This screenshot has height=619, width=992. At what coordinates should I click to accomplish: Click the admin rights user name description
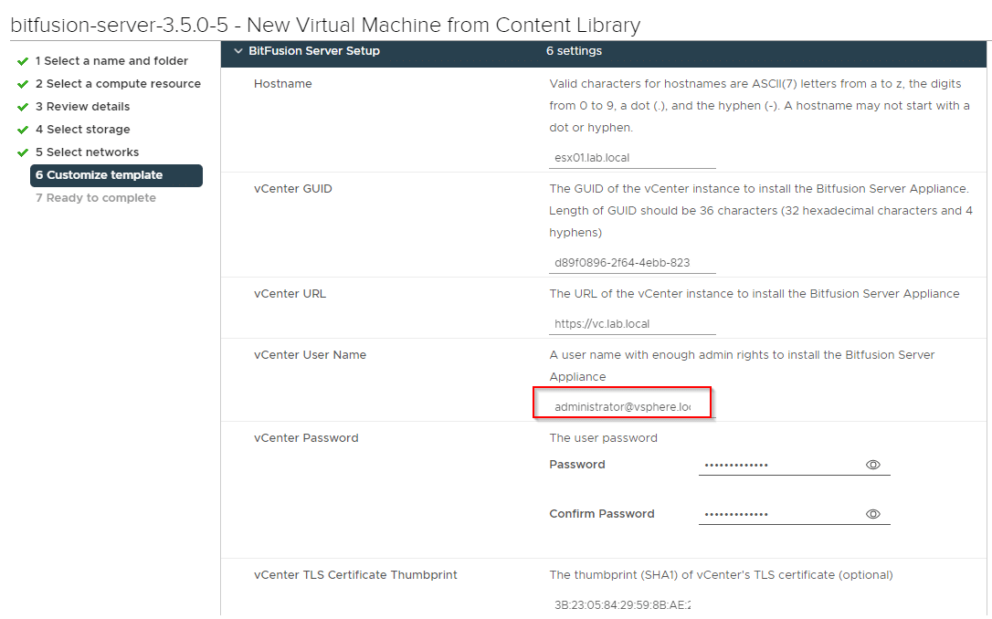[x=742, y=365]
